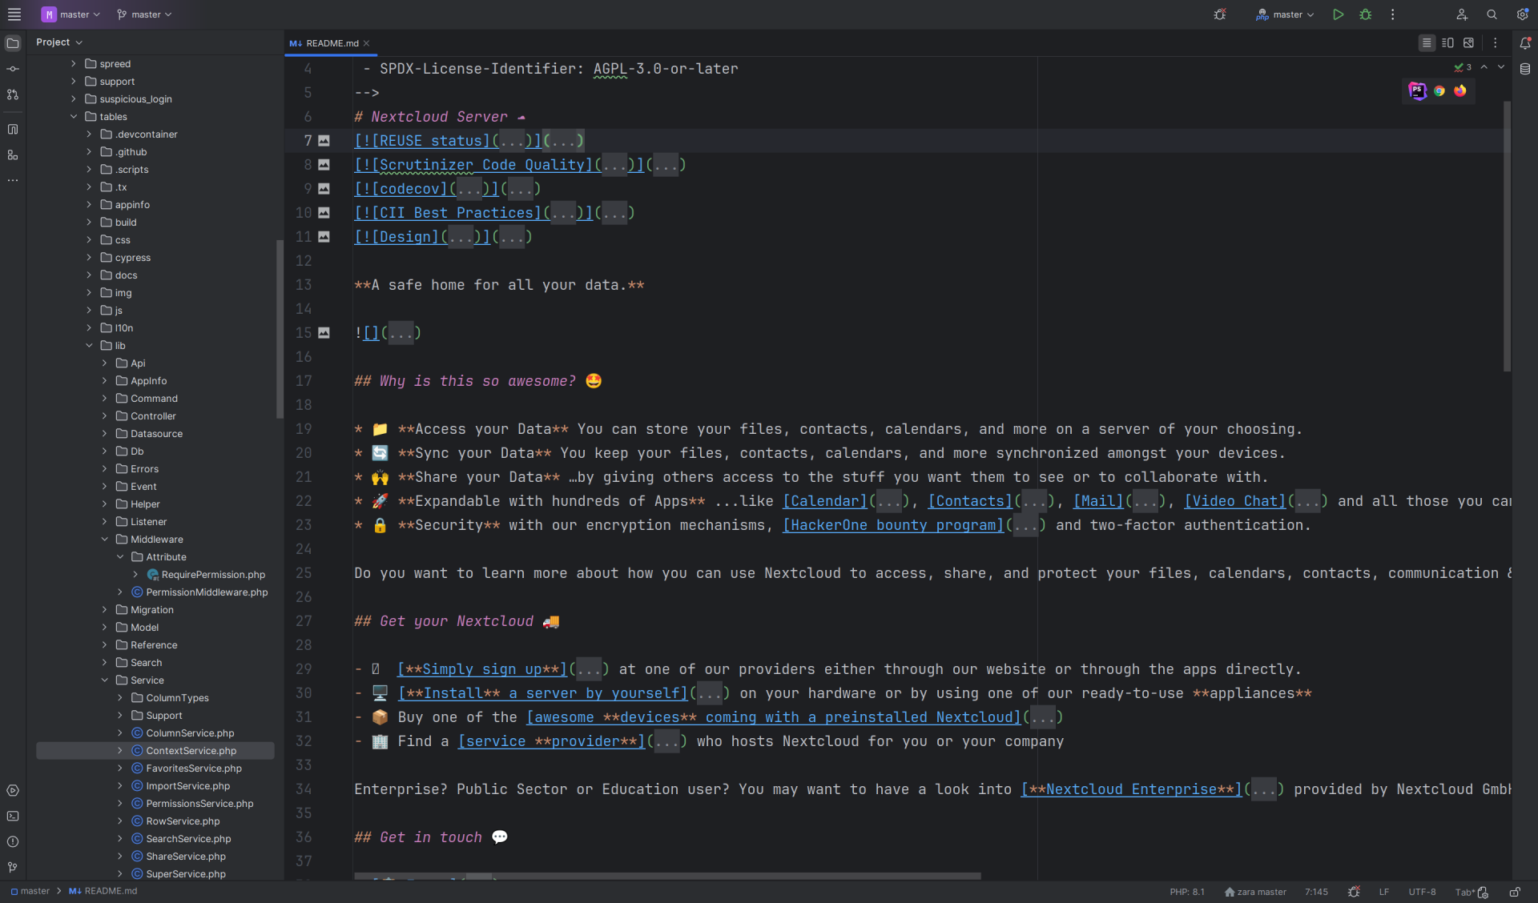Click caret position 7:145 in status bar

tap(1316, 892)
